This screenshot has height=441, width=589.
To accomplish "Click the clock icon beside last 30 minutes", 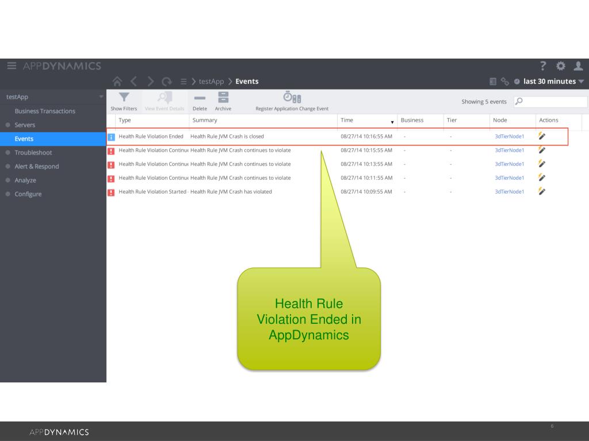I will (517, 82).
